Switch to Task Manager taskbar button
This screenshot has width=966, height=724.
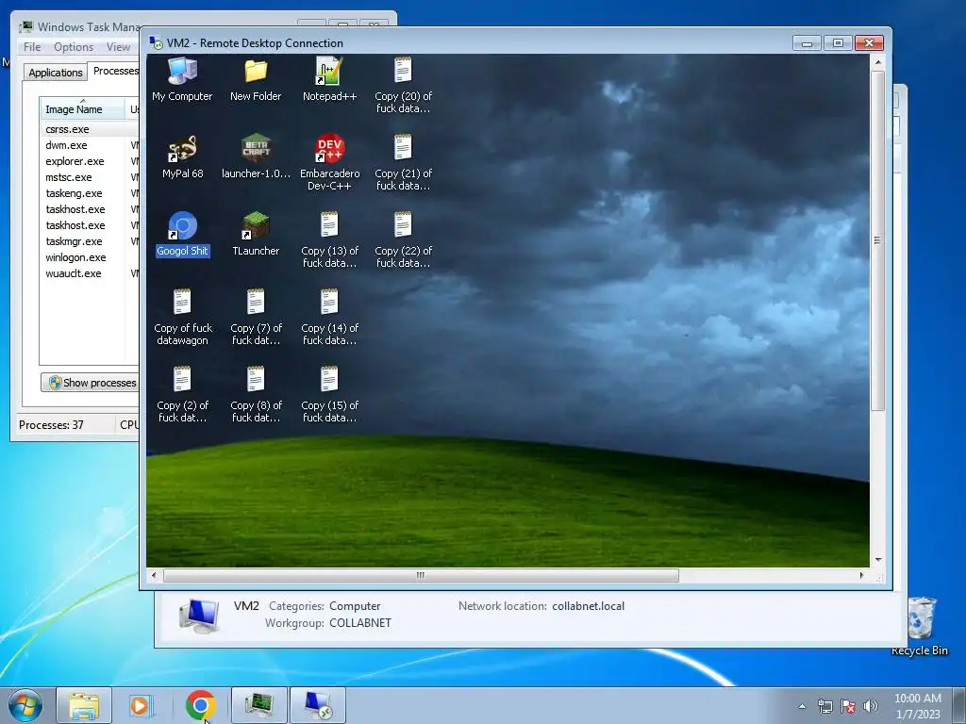click(259, 705)
